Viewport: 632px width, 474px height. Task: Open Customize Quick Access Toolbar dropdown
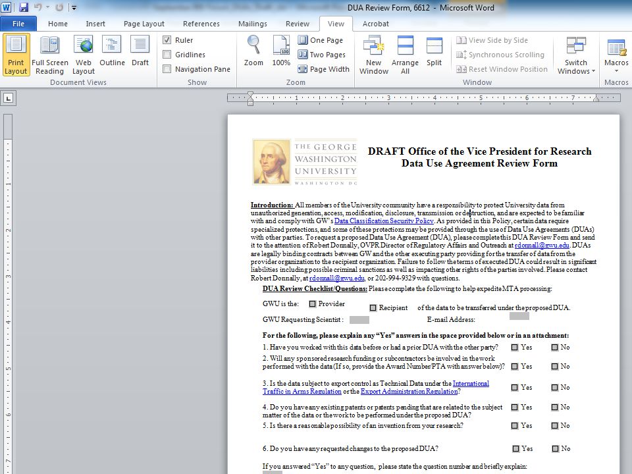coord(74,7)
